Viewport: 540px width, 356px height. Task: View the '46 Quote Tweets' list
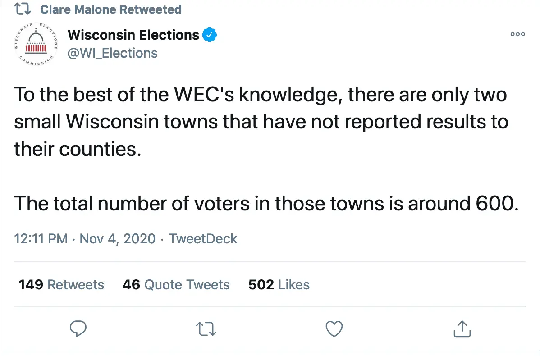click(x=176, y=285)
